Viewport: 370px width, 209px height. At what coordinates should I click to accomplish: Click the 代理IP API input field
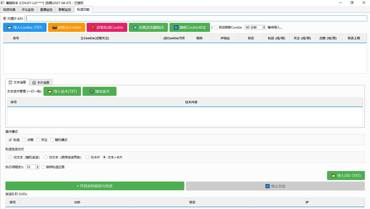(196, 18)
